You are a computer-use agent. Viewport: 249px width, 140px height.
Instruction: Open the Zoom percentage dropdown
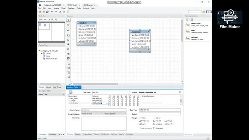coord(49,19)
